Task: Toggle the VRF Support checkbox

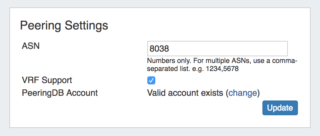Action: click(151, 81)
